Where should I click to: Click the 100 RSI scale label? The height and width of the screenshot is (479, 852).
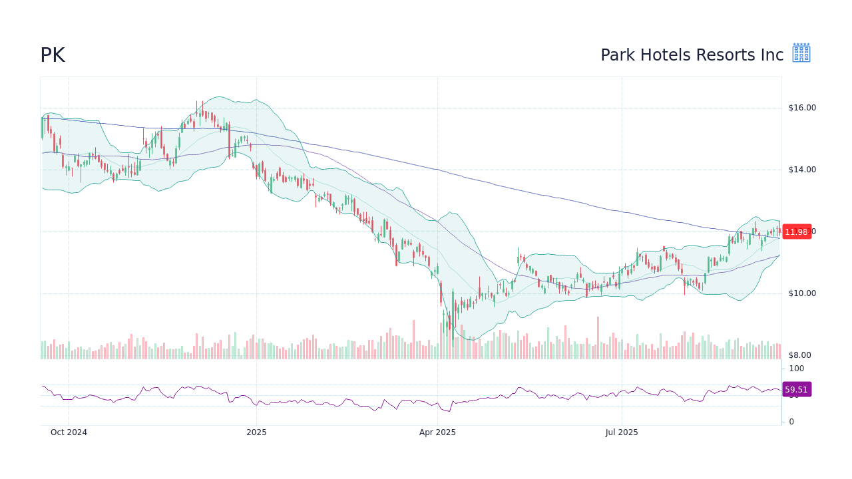pyautogui.click(x=796, y=369)
